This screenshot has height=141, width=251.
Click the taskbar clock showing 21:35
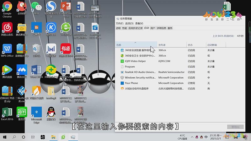pos(216,137)
